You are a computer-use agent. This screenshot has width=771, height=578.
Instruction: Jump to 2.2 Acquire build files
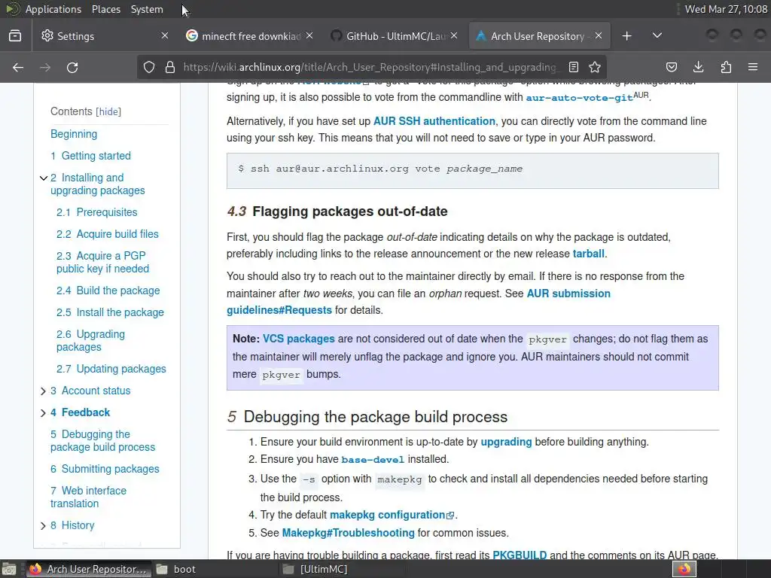coord(107,234)
